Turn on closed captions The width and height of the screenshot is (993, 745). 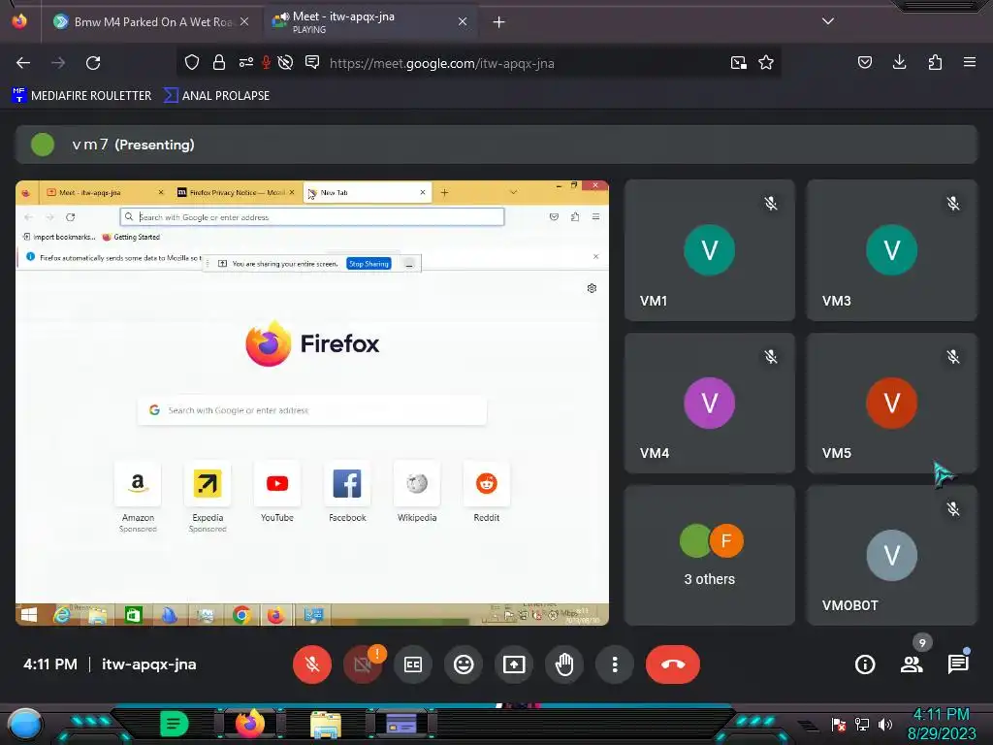(x=413, y=664)
